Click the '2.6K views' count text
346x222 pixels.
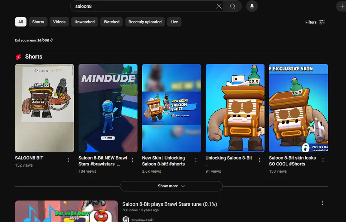151,171
